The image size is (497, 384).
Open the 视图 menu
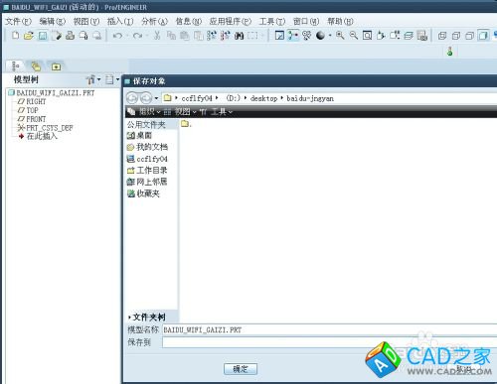click(86, 22)
